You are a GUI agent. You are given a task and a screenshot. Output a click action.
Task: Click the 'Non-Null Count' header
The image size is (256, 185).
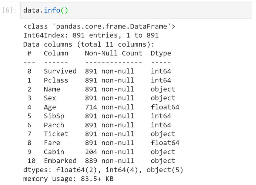[x=113, y=53]
